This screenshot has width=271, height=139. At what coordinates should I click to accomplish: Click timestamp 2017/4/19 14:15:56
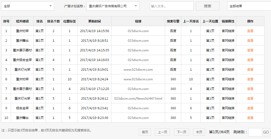[x=94, y=31]
